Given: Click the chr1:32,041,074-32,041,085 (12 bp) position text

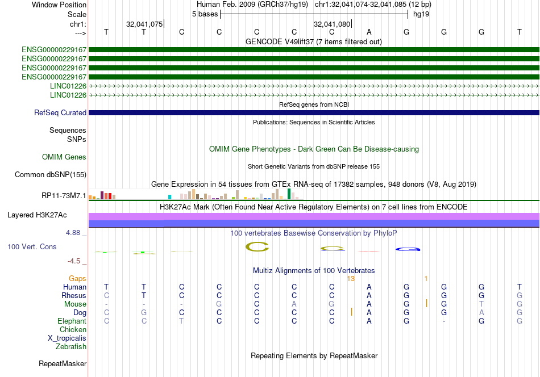Looking at the screenshot, I should [373, 5].
